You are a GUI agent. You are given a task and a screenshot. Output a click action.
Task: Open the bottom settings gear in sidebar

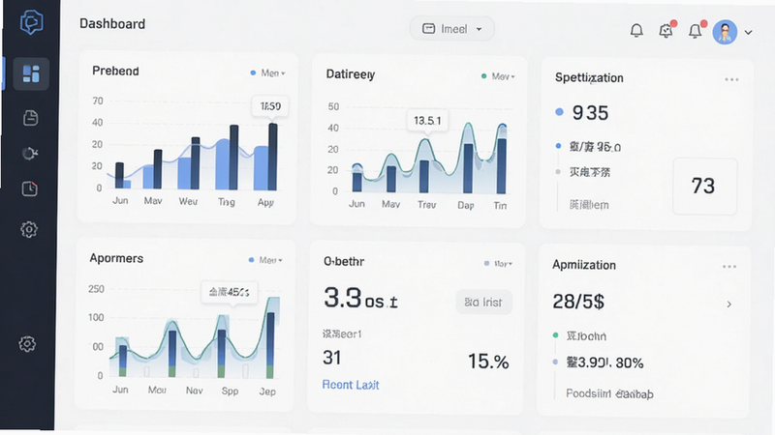coord(27,344)
